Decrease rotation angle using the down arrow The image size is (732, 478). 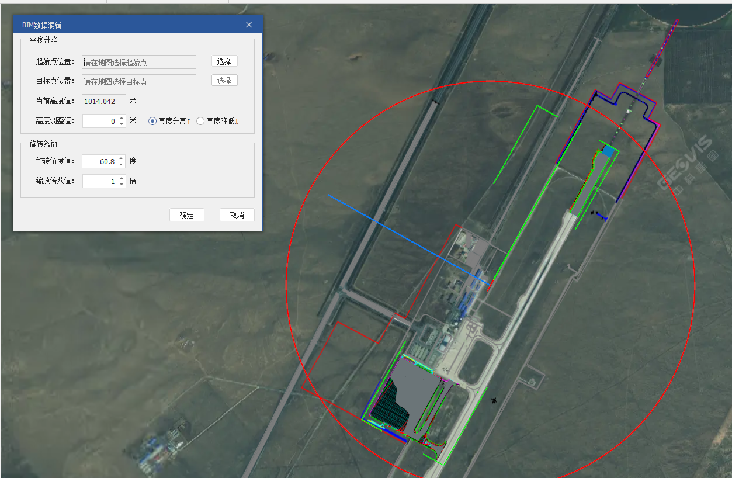(122, 164)
